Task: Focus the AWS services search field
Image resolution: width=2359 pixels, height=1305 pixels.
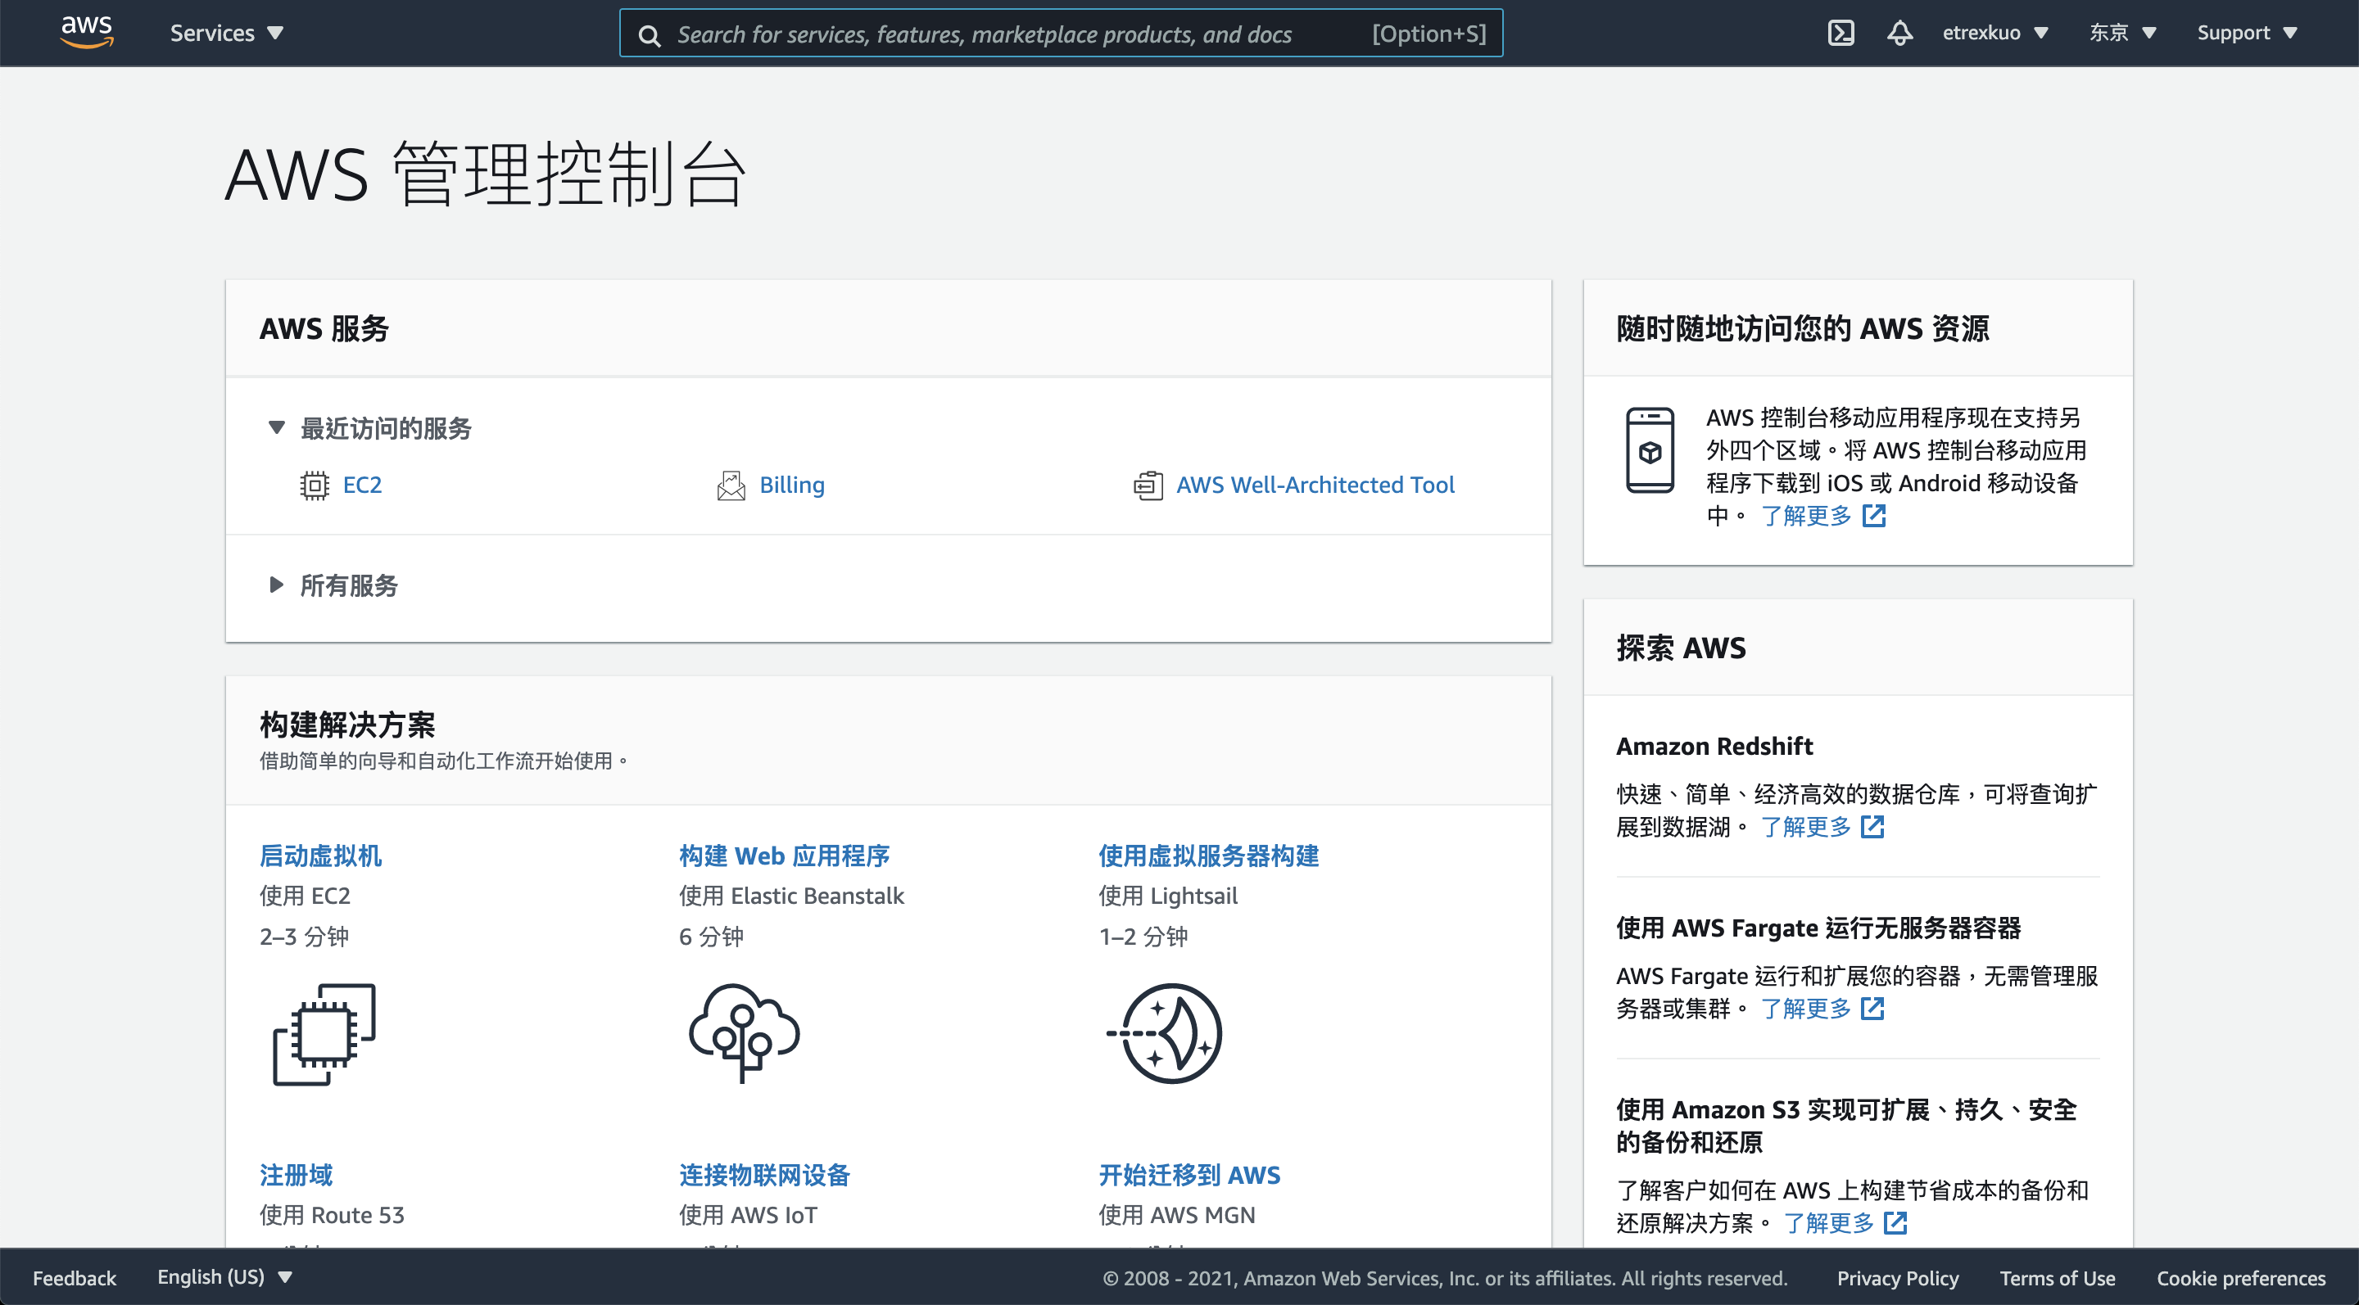Action: 1061,34
